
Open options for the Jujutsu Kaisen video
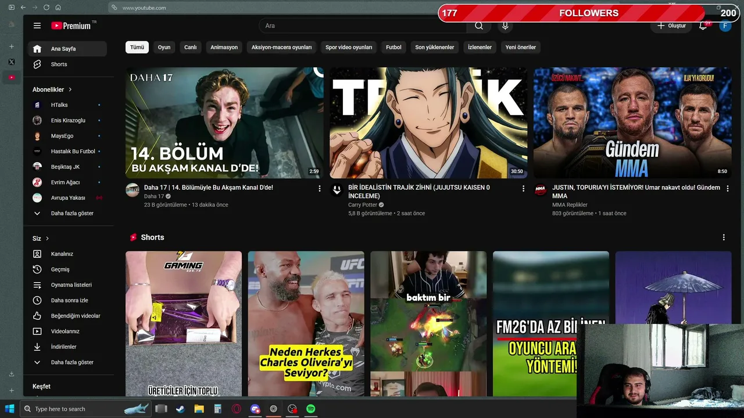tap(523, 189)
